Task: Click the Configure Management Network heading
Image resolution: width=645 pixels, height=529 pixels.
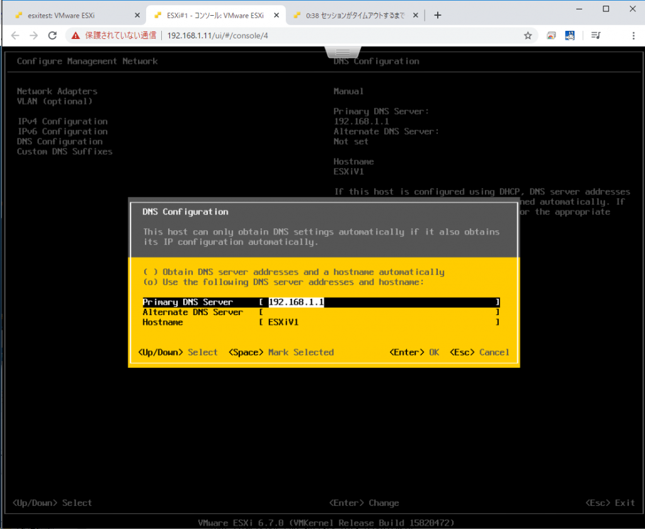Action: click(x=87, y=61)
